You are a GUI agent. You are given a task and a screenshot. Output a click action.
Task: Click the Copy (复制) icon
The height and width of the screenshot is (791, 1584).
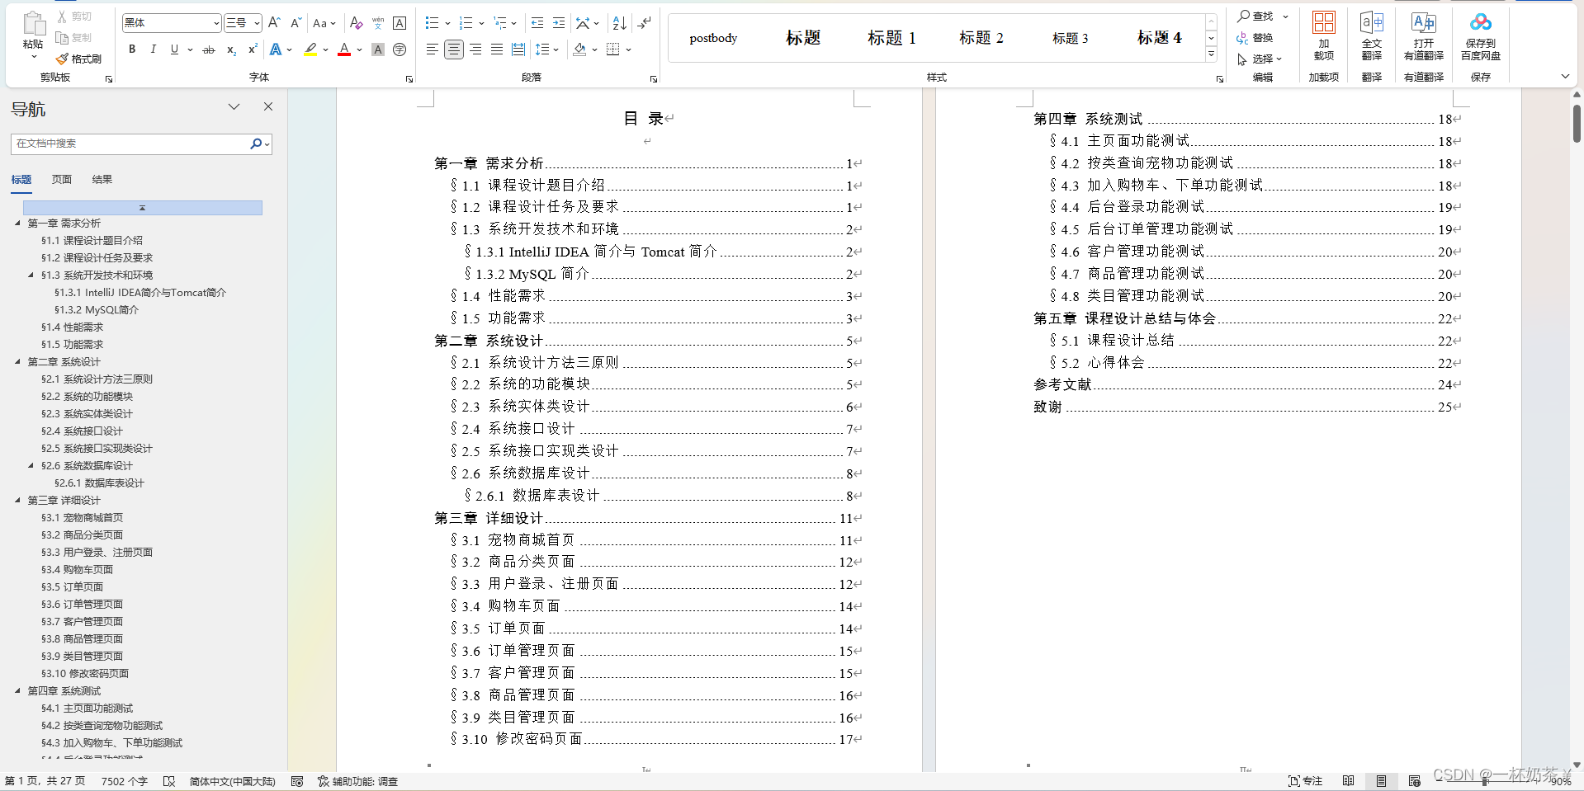(62, 37)
